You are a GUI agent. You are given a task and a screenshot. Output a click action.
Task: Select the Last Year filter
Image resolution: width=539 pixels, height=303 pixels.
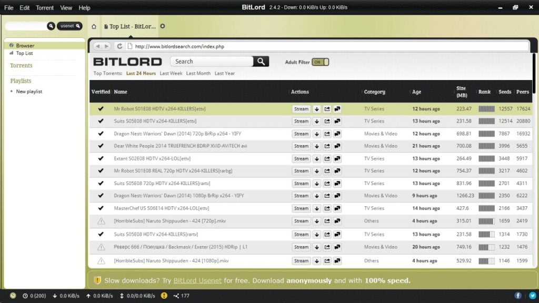pos(224,73)
